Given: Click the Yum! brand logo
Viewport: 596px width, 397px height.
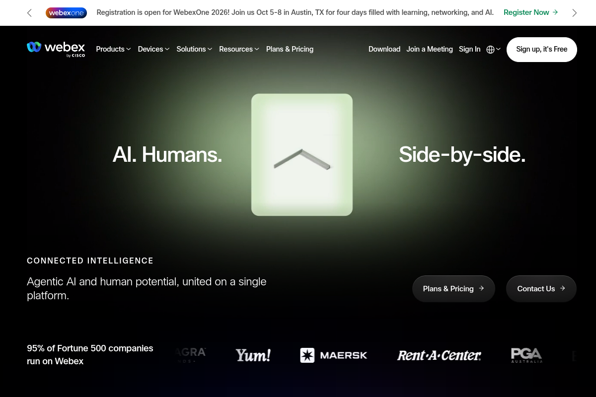Looking at the screenshot, I should point(253,355).
